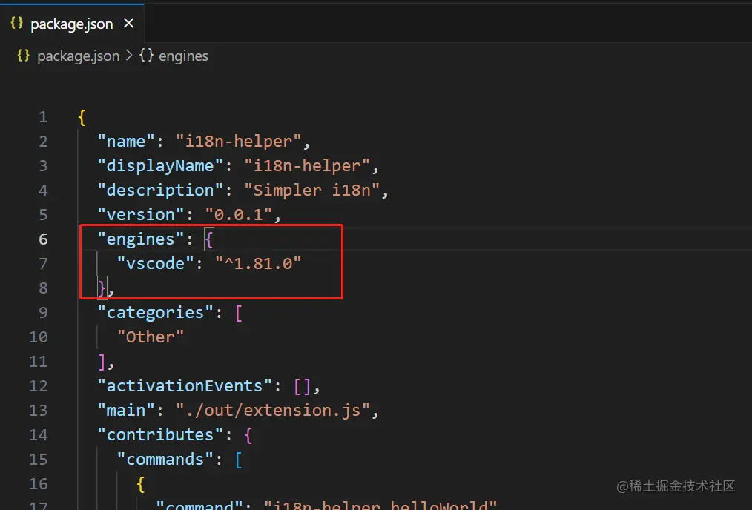Click the JSON icon in the breadcrumb
Viewport: 752px width, 510px height.
click(x=23, y=56)
